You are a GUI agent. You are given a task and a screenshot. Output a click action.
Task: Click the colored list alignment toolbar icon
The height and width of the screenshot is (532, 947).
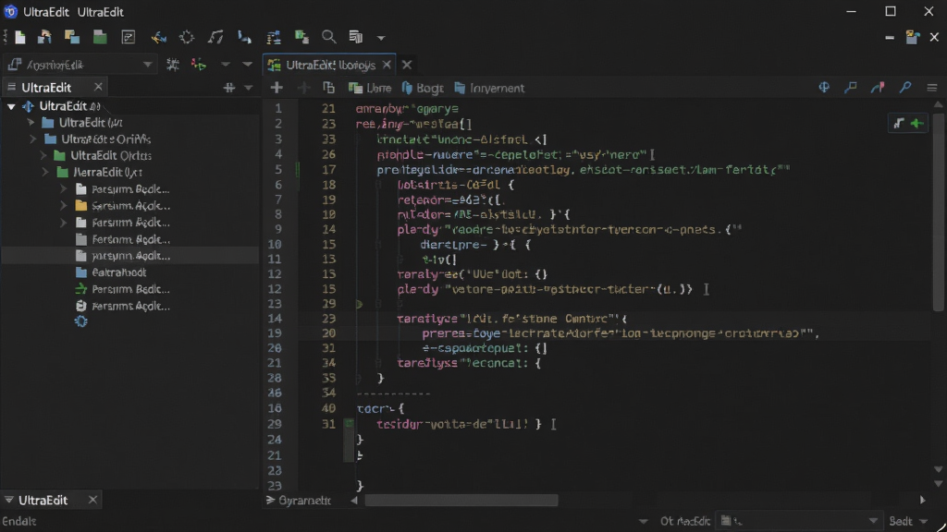pyautogui.click(x=273, y=37)
